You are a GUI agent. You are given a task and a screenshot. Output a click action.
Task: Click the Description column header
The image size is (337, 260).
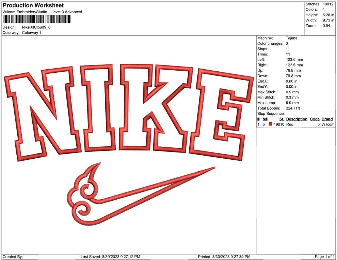tap(296, 119)
